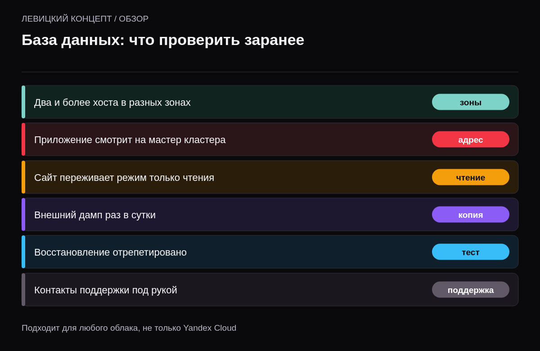
Task: Open 'Контакты поддержки под рукой' row
Action: tap(270, 290)
